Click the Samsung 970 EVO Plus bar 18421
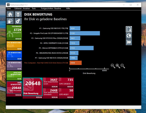Image resolution: width=146 pixels, height=113 pixels. tap(75, 38)
